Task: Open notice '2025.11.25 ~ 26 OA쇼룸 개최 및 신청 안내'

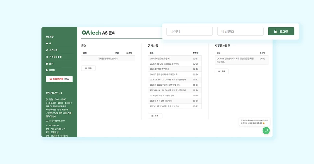Action: point(168,90)
